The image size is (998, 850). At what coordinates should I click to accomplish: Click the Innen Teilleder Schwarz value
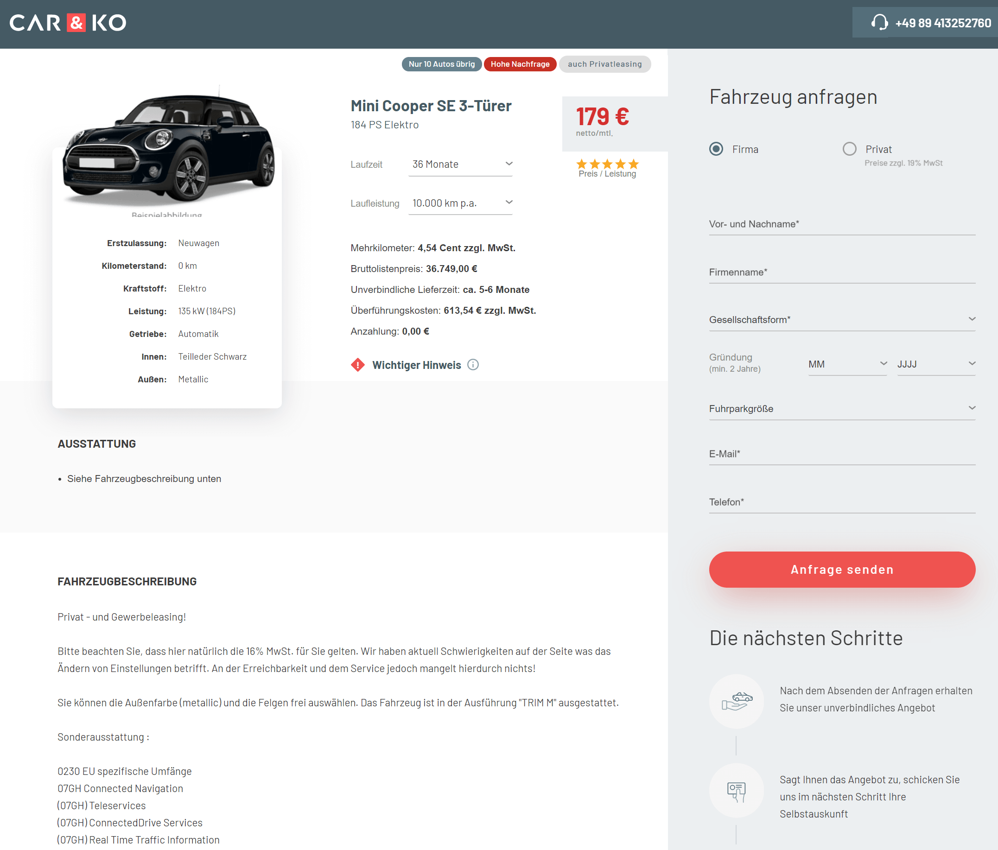pos(212,356)
